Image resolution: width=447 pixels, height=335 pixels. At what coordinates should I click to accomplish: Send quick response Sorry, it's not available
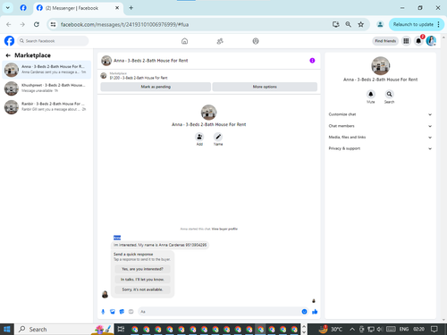pyautogui.click(x=142, y=289)
